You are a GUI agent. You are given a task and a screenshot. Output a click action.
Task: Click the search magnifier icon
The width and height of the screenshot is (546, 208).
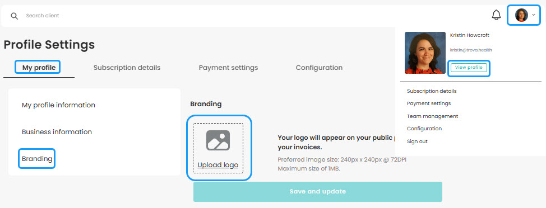(x=14, y=16)
